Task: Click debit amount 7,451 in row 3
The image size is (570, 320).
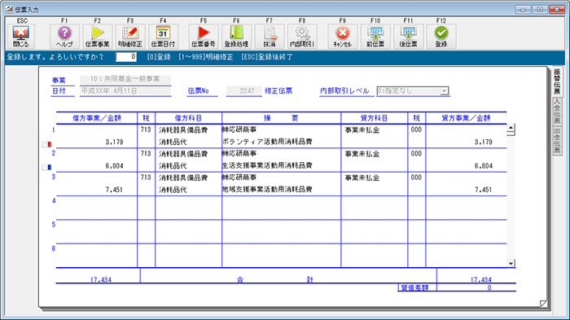Action: coord(114,190)
